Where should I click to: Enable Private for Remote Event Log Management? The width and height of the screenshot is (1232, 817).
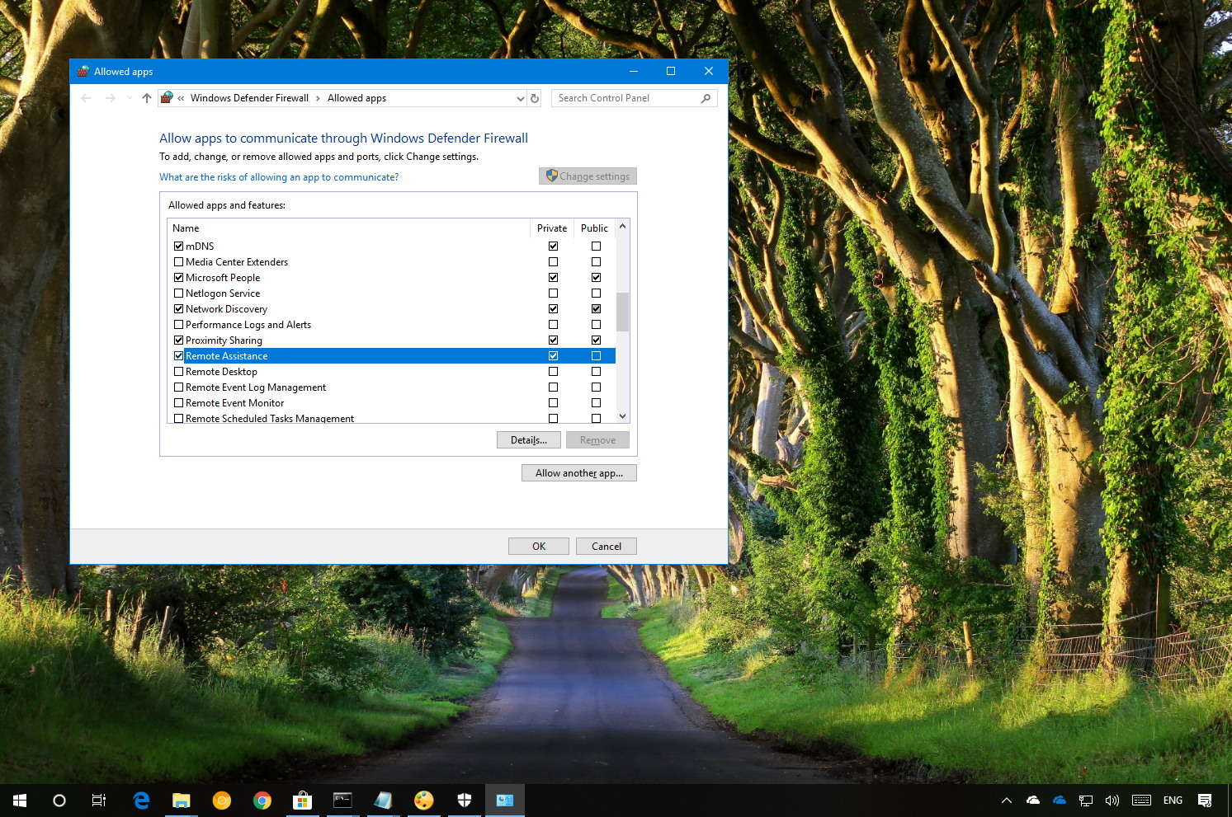tap(553, 387)
